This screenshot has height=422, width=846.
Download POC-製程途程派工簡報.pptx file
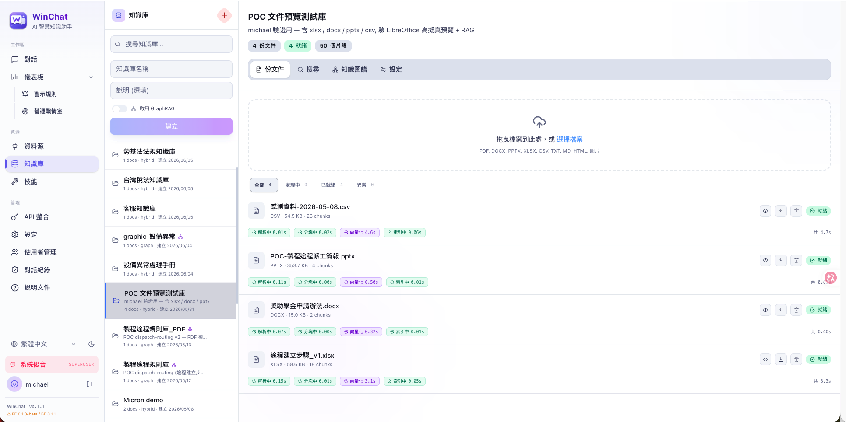(x=781, y=260)
